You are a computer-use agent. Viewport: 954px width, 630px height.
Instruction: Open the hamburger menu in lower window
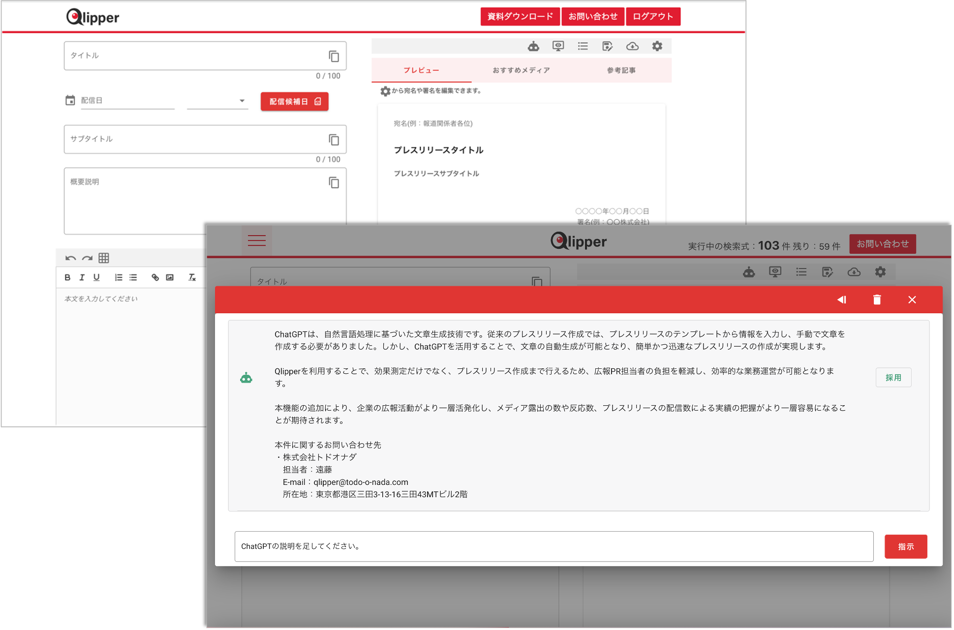256,240
